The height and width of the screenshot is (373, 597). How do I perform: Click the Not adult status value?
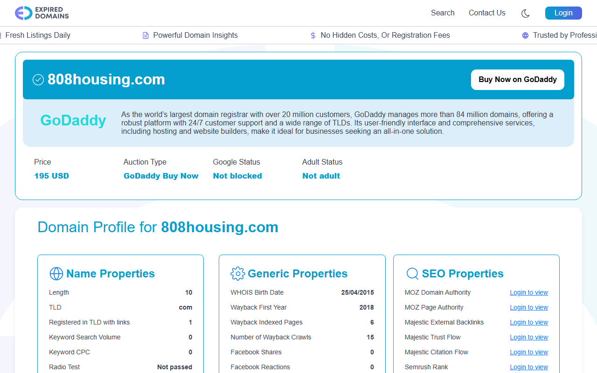(x=321, y=176)
